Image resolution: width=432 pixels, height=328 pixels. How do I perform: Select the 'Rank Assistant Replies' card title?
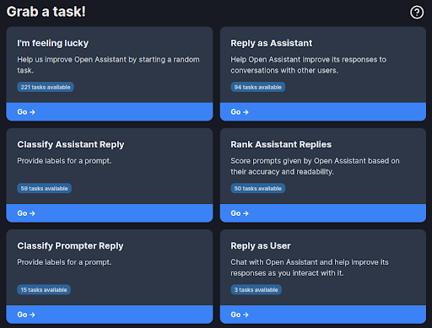point(281,144)
